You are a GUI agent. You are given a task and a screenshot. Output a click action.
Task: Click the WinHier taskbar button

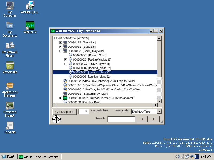pos(39,157)
